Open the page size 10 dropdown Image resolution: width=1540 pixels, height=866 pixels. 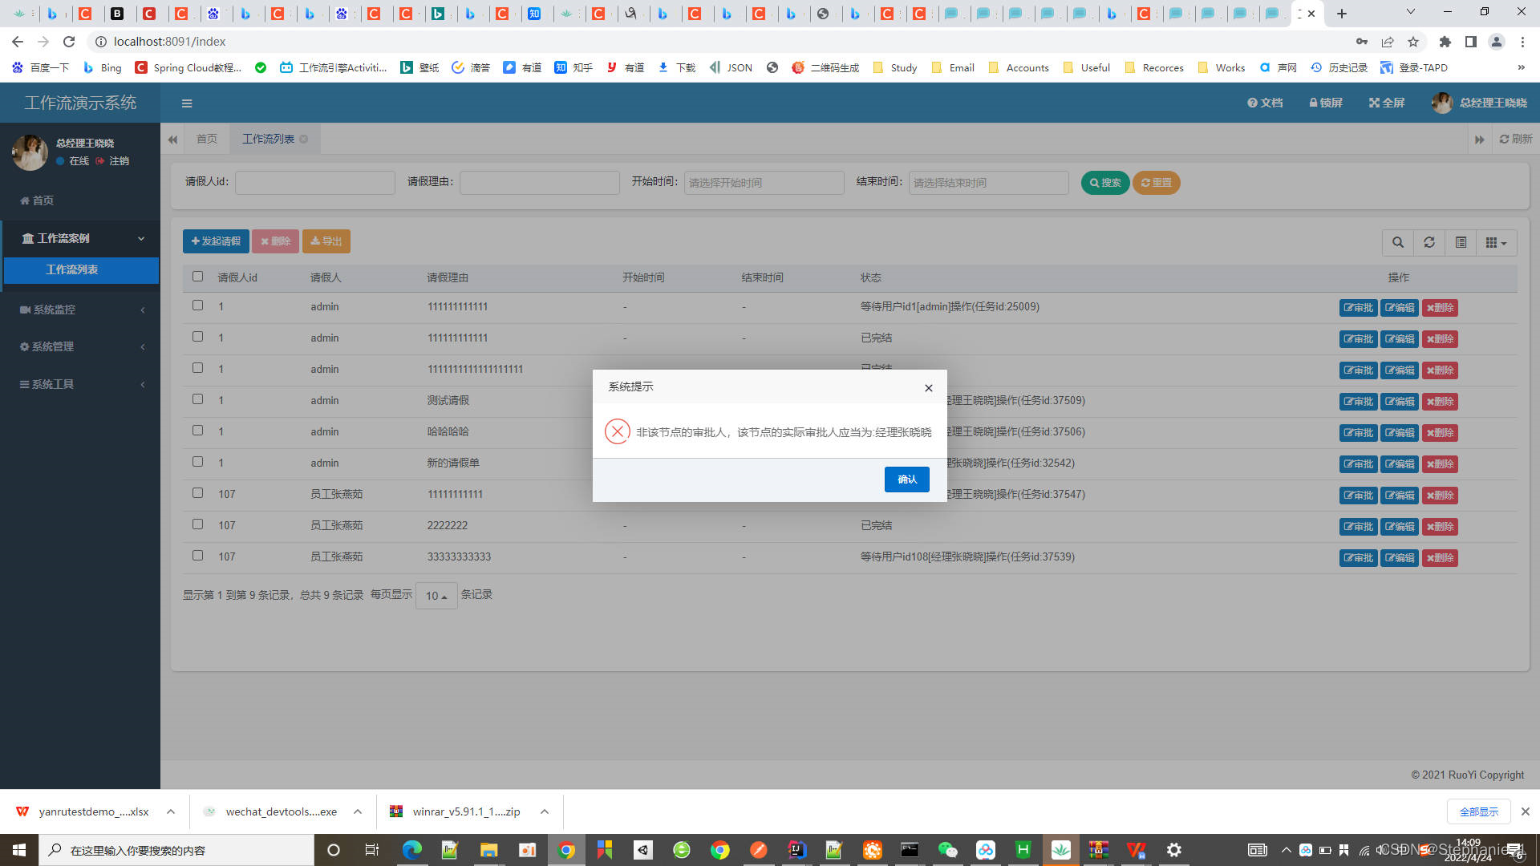tap(436, 596)
